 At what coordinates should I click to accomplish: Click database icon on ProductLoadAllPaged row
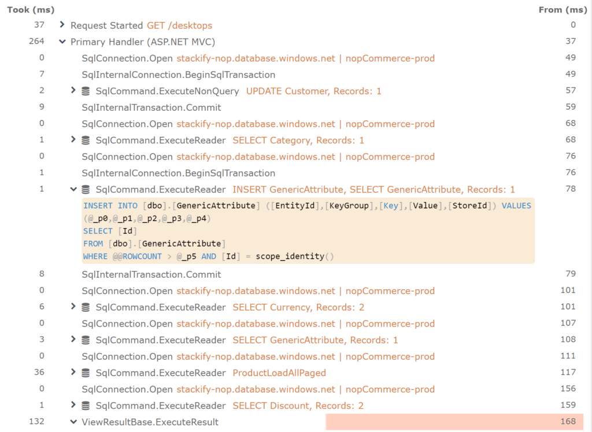[x=86, y=373]
